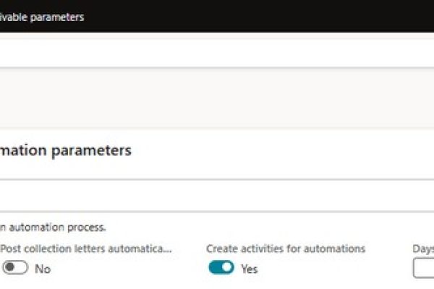This screenshot has width=434, height=289.
Task: Click the gray band below the header
Action: pos(217,99)
